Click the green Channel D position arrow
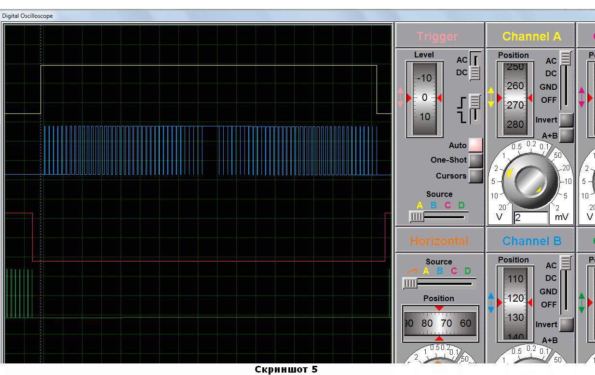The height and width of the screenshot is (375, 595). (582, 303)
